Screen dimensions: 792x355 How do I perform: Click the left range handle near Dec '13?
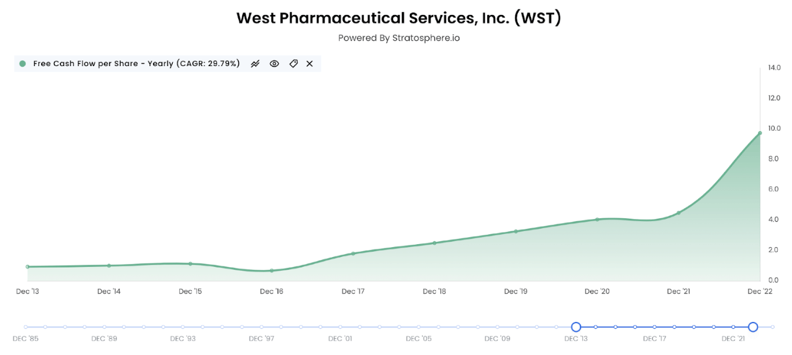pyautogui.click(x=576, y=327)
